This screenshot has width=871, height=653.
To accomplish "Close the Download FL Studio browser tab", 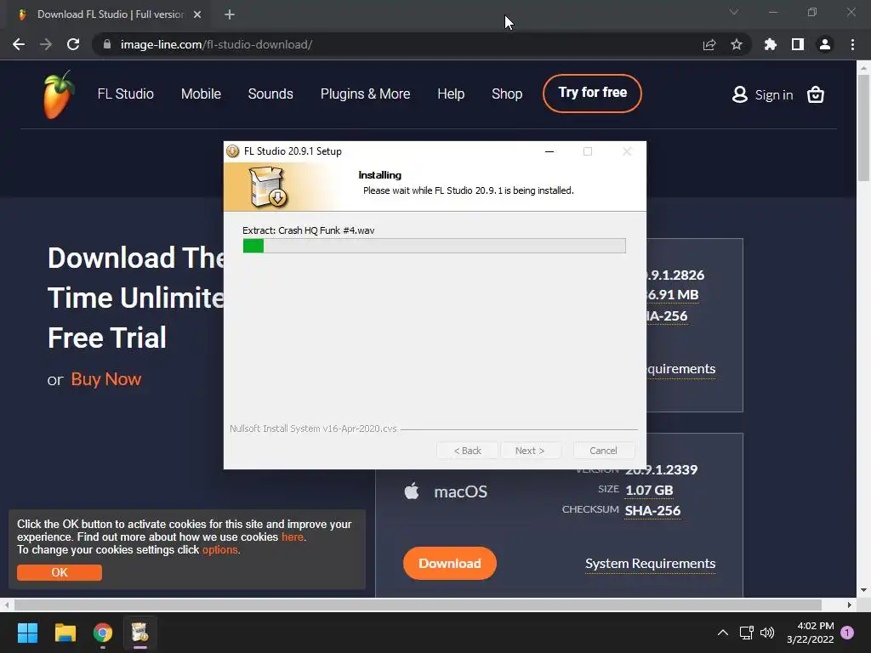I will point(197,14).
